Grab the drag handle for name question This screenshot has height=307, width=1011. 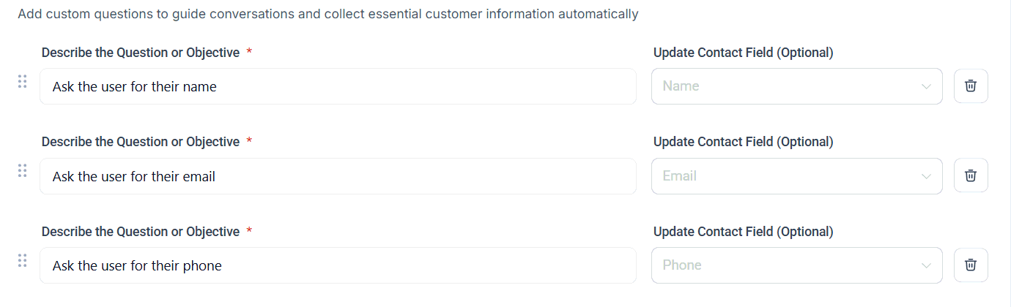click(x=22, y=81)
